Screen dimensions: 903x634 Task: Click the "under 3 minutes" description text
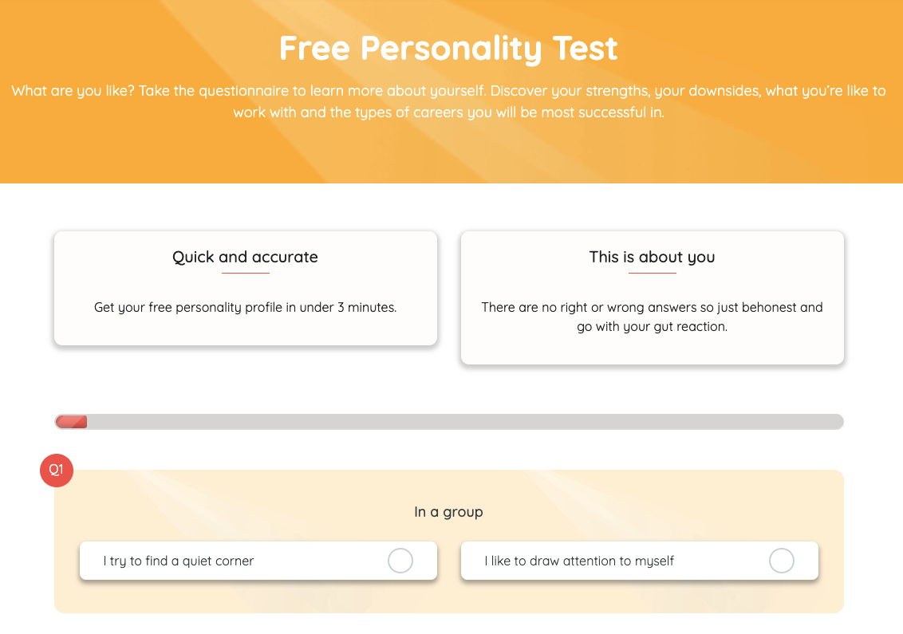click(245, 307)
